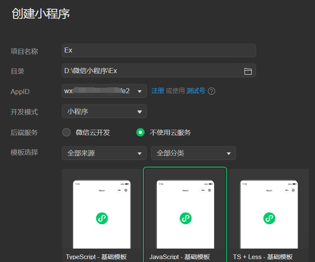
Task: Open the folder browse icon in directory field
Action: coord(248,71)
